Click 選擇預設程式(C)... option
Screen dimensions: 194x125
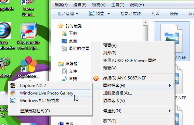click(x=50, y=111)
